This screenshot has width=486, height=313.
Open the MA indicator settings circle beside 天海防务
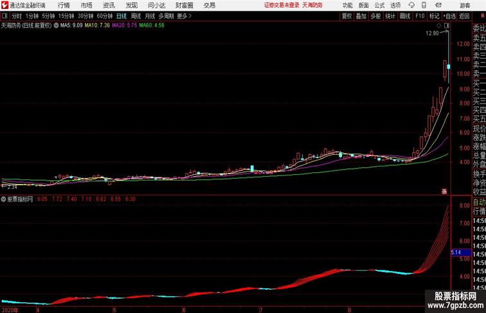tap(56, 26)
